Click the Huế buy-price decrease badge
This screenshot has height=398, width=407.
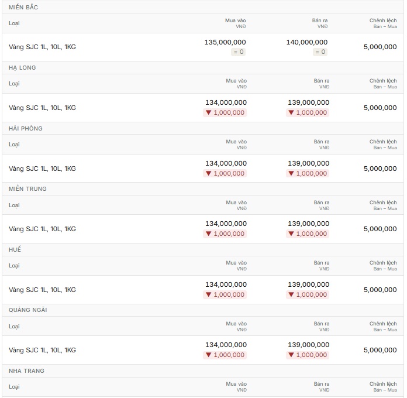coord(225,294)
